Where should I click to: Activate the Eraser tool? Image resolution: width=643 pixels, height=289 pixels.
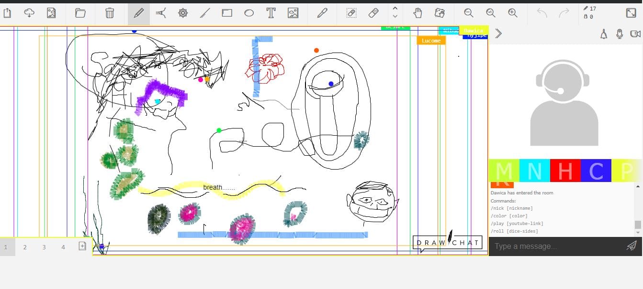coord(374,13)
